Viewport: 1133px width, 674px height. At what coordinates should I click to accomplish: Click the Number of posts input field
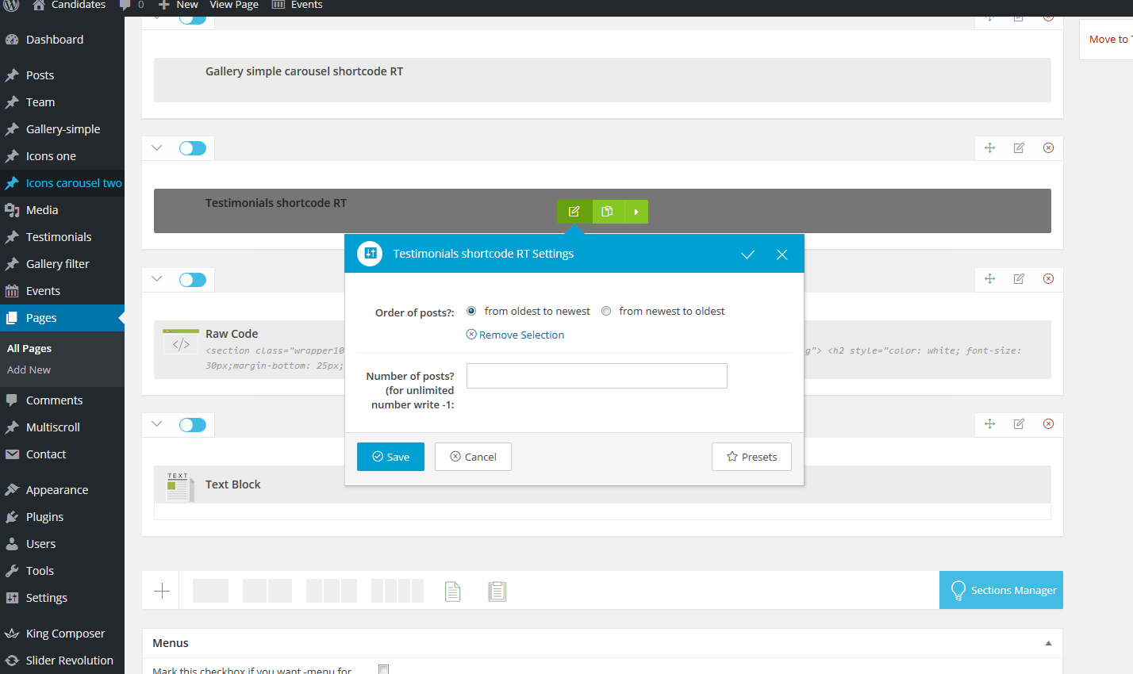tap(597, 376)
